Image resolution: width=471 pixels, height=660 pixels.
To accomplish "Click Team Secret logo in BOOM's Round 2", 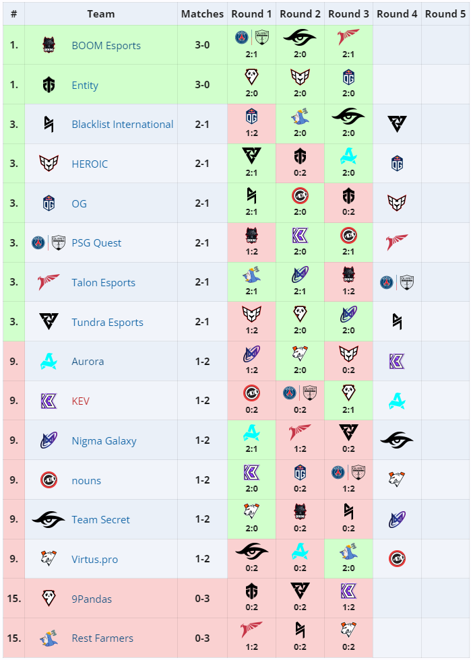I will click(300, 38).
